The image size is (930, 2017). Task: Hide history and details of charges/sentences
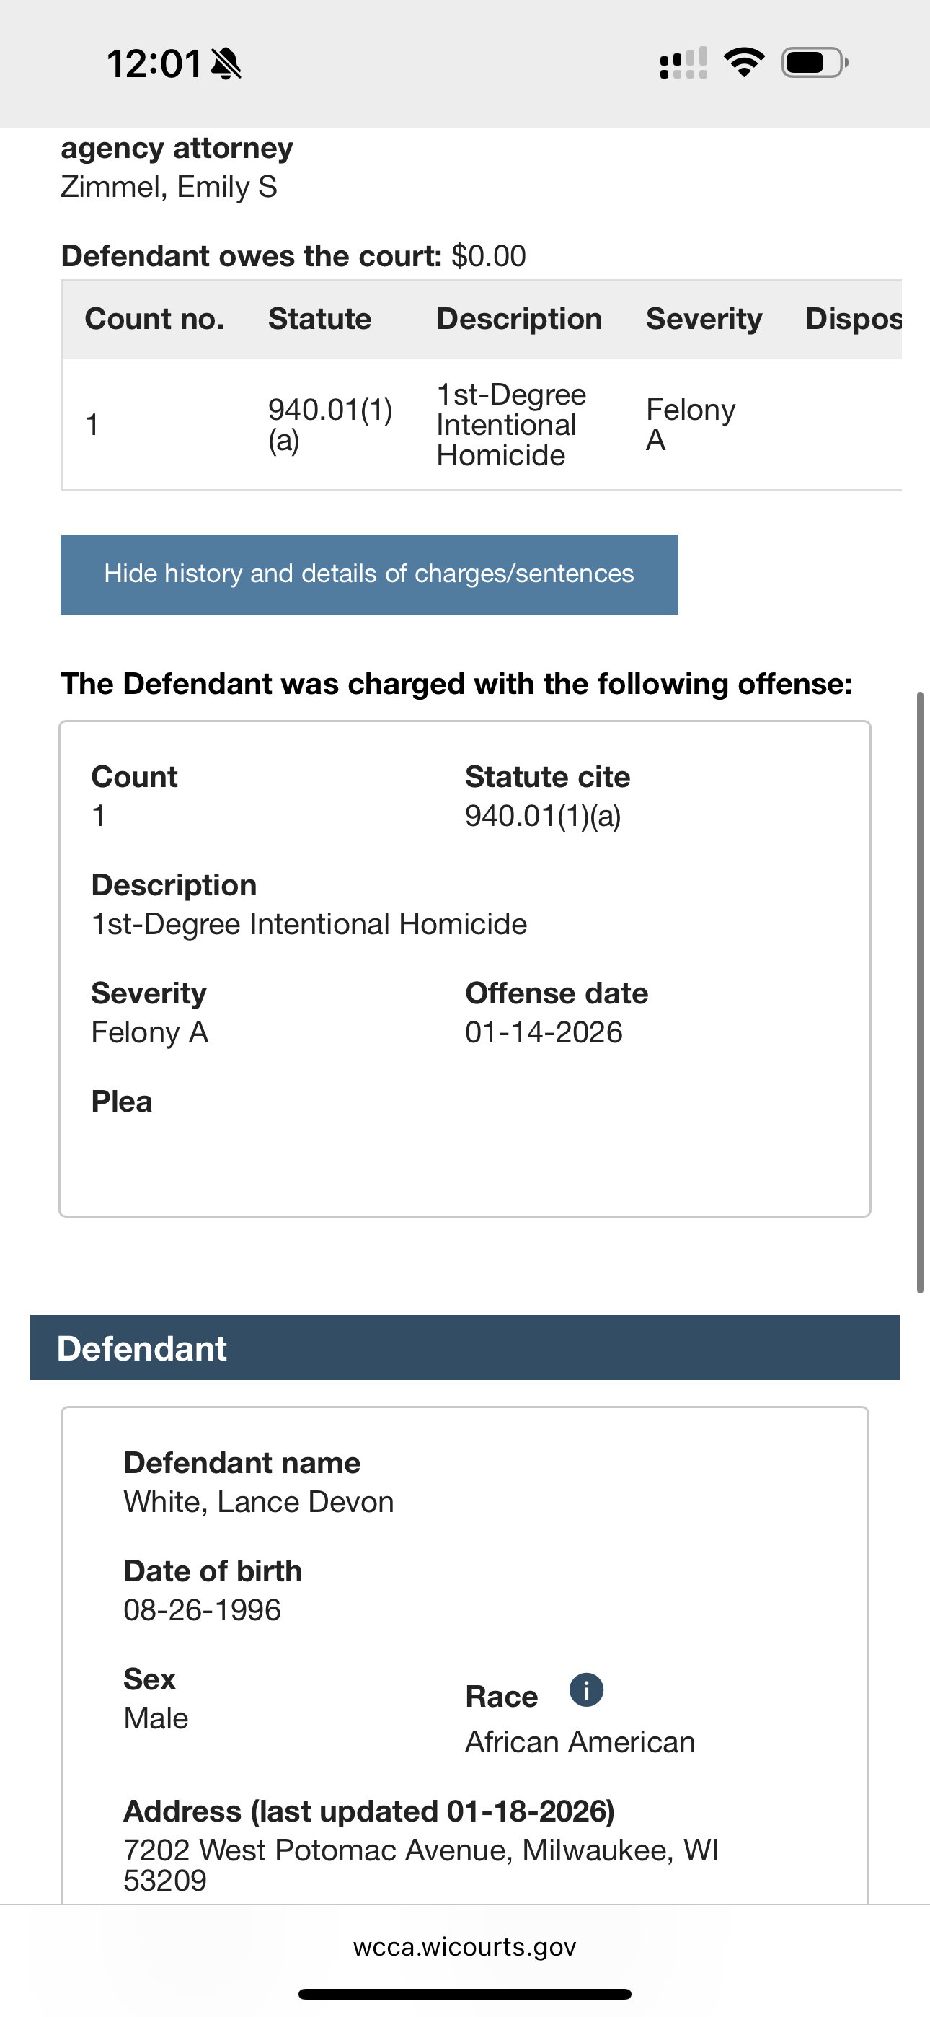(368, 574)
